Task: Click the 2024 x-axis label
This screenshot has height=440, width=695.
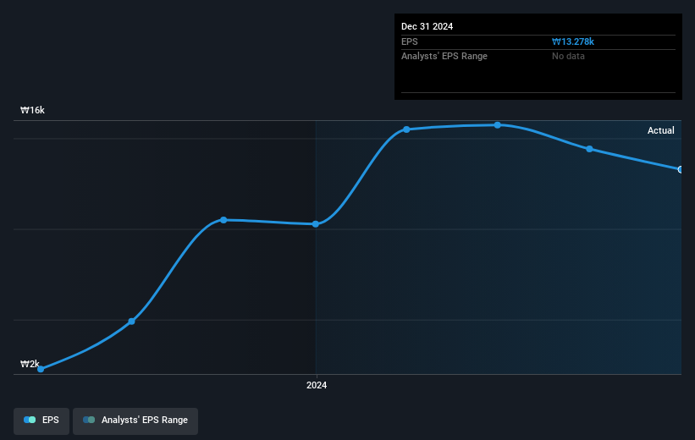Action: (317, 386)
